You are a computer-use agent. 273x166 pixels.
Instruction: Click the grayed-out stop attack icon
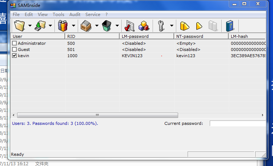point(213,26)
